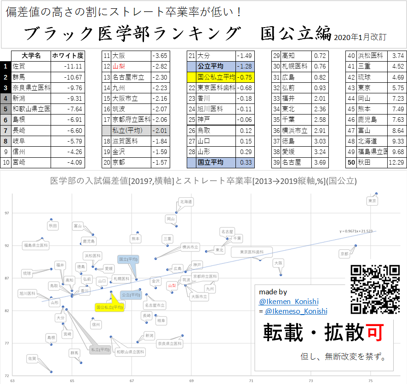Select the 和歌山県立医科 chart label

pyautogui.click(x=130, y=352)
